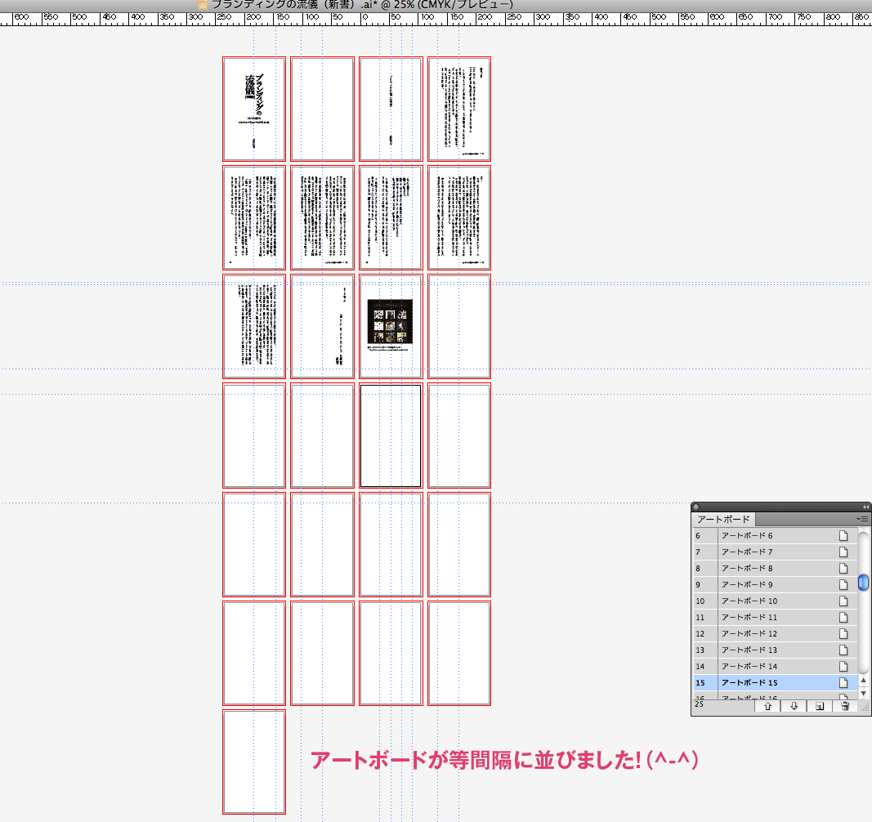The width and height of the screenshot is (872, 822).
Task: Click the page icon for アートボード 14
Action: coord(843,666)
